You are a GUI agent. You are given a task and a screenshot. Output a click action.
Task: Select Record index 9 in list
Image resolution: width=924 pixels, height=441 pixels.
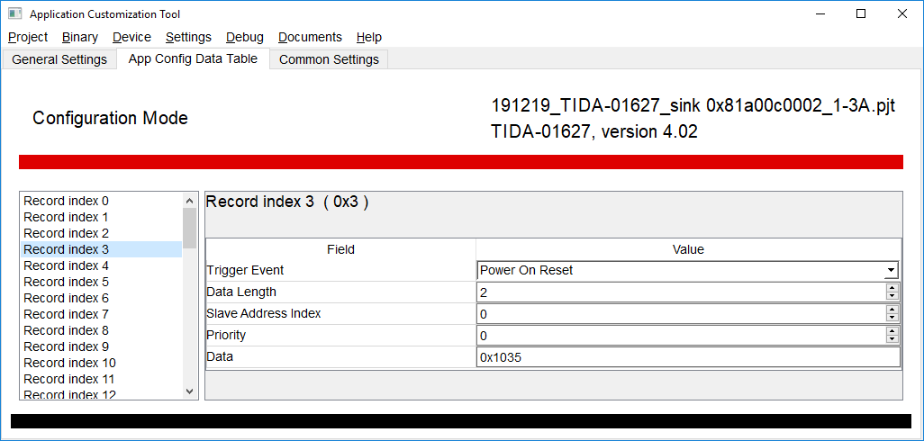pyautogui.click(x=102, y=346)
